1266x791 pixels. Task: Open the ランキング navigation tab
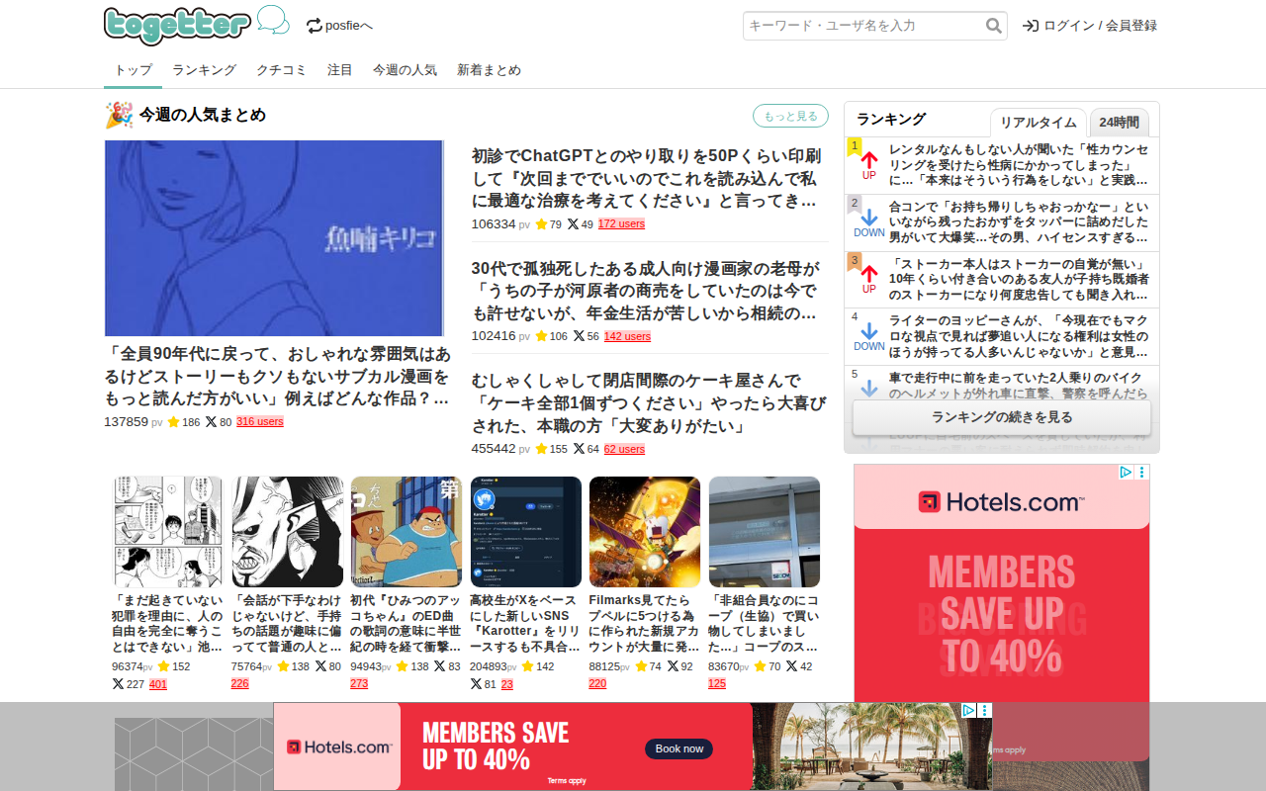click(204, 70)
